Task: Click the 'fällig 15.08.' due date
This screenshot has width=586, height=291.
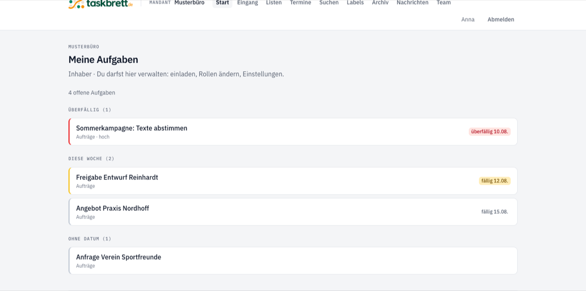Action: click(495, 212)
